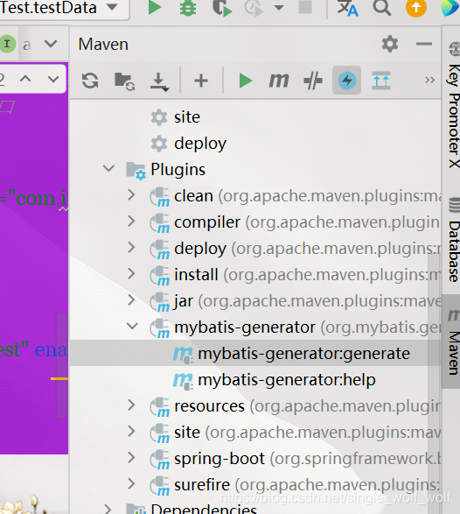Go to next occurrence down arrow
The height and width of the screenshot is (514, 460).
pos(53,79)
